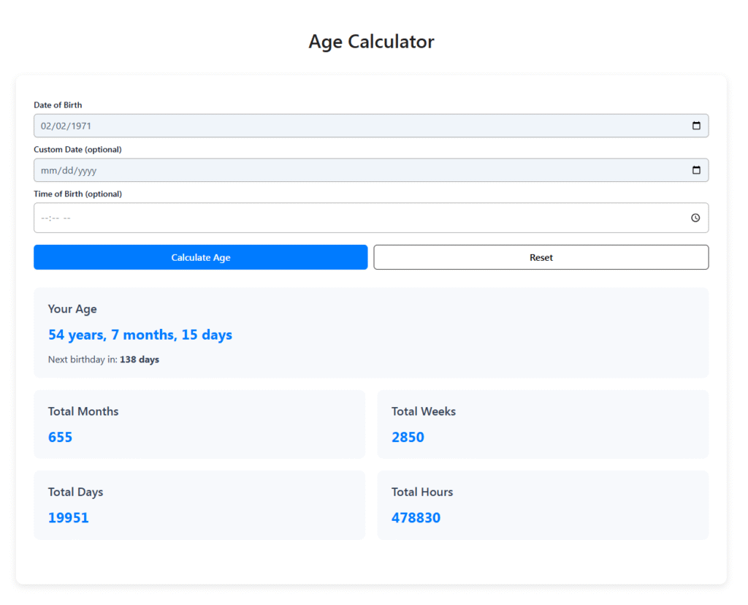This screenshot has height=605, width=748.
Task: Click the Custom Date (optional) label
Action: tap(77, 150)
